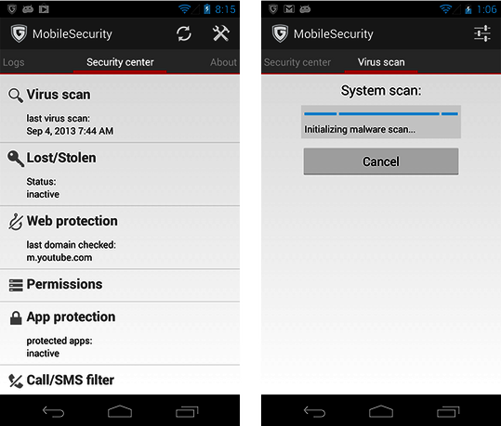The width and height of the screenshot is (501, 426).
Task: Open the tools wrench-and-hammer icon
Action: 221,33
